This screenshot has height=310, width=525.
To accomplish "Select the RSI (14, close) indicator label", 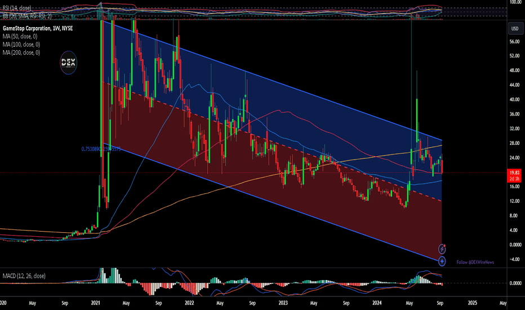I will tap(17, 8).
